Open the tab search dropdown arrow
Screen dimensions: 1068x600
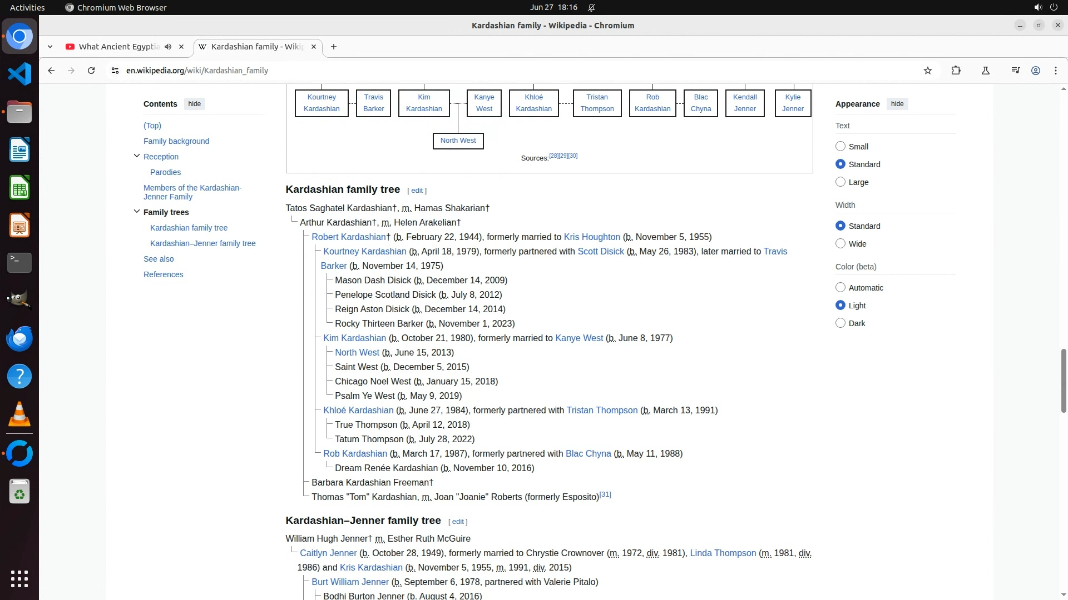50,47
